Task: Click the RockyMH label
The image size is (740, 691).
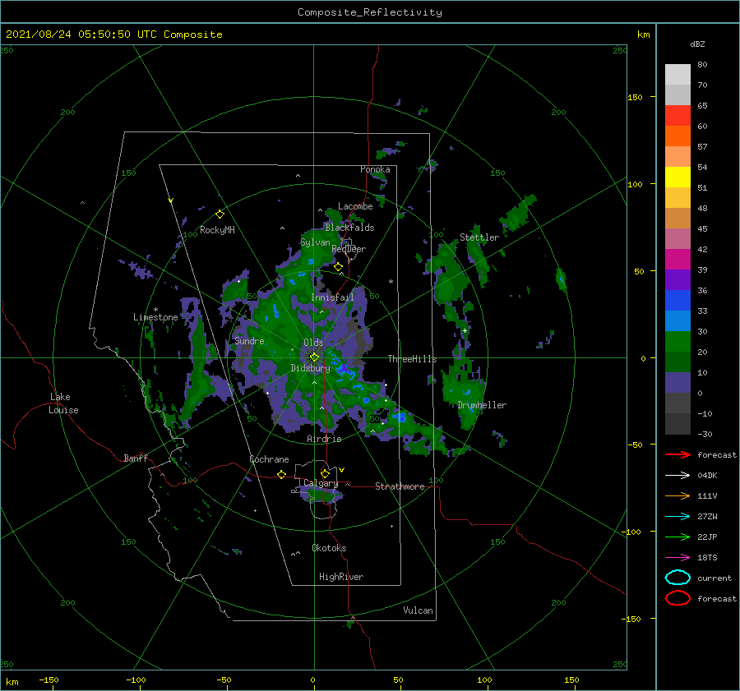Action: click(x=217, y=230)
